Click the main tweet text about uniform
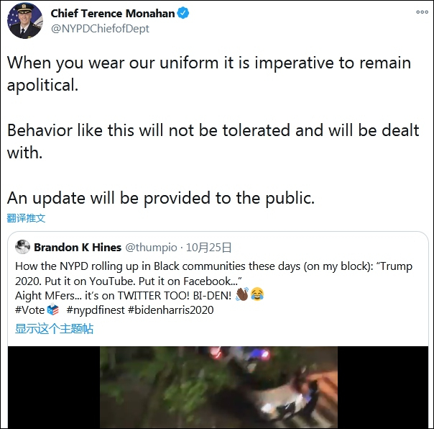Image resolution: width=434 pixels, height=429 pixels. (x=213, y=130)
